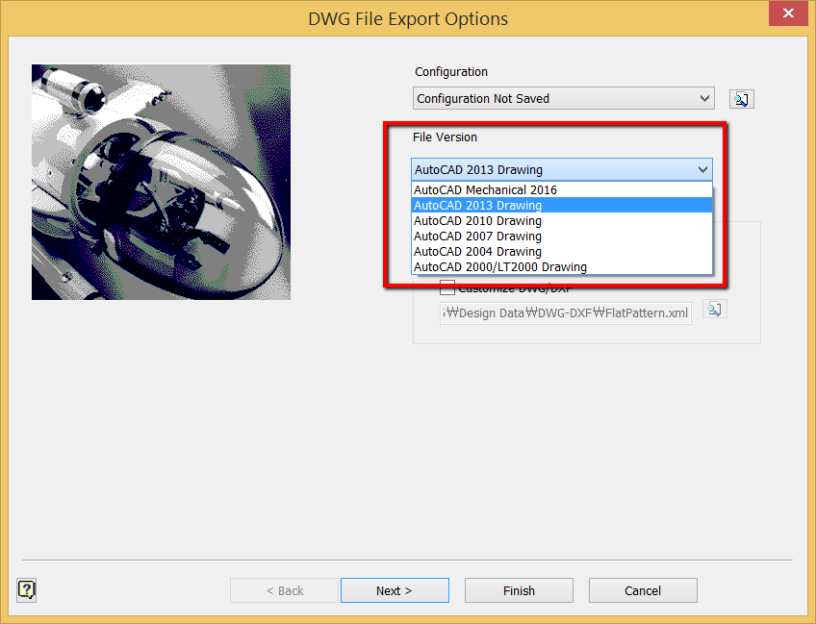Pick AutoCAD 2000/LT2000 Drawing option
This screenshot has width=816, height=624.
coord(562,266)
